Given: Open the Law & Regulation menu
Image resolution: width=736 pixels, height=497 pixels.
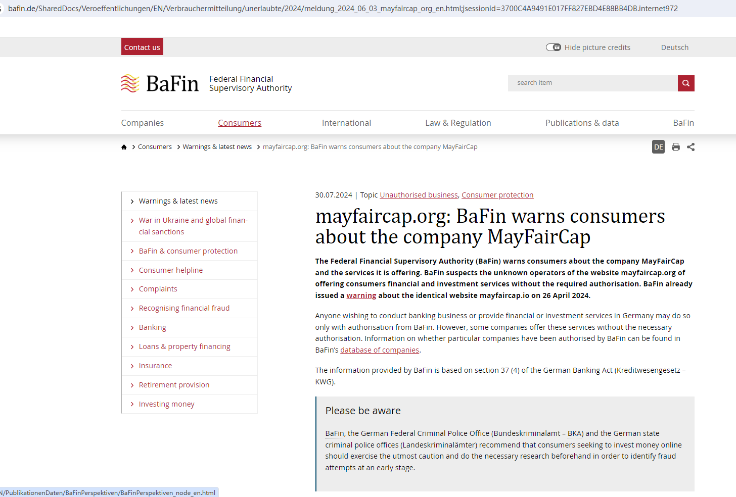Looking at the screenshot, I should (x=458, y=123).
